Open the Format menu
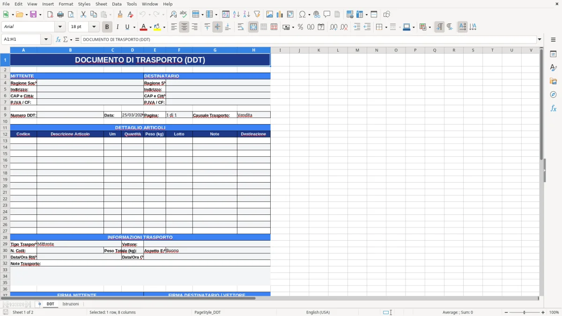 66,4
